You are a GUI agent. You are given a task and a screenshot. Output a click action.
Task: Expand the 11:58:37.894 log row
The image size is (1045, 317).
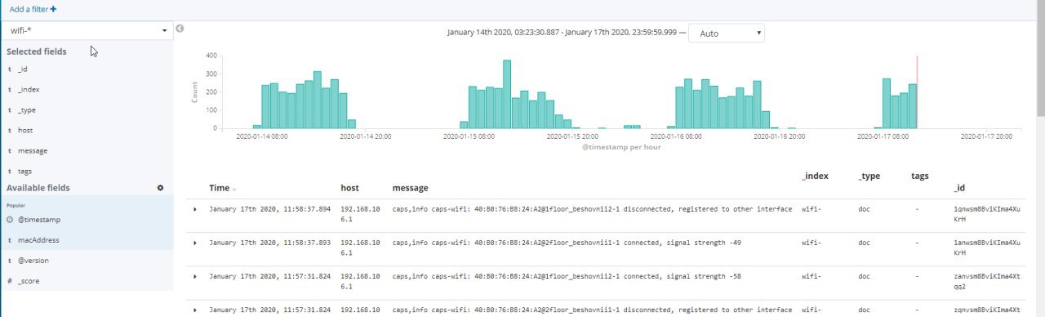coord(194,209)
